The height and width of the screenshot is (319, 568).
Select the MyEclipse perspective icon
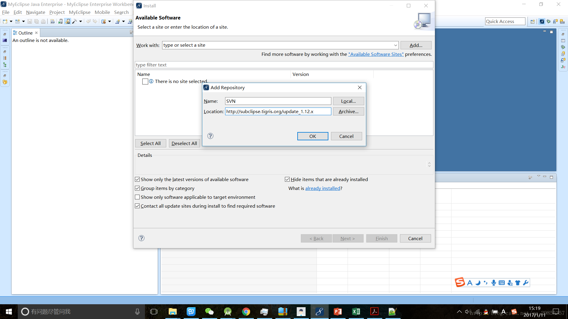click(x=542, y=21)
